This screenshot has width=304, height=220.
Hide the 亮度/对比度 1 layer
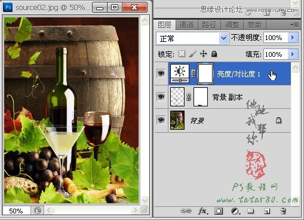[x=161, y=74]
